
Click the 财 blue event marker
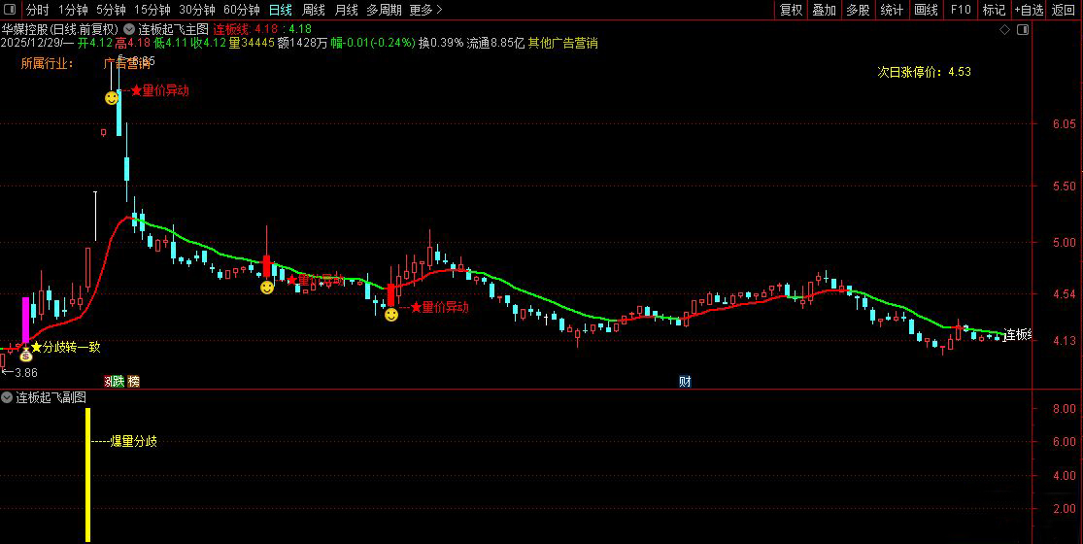(685, 381)
